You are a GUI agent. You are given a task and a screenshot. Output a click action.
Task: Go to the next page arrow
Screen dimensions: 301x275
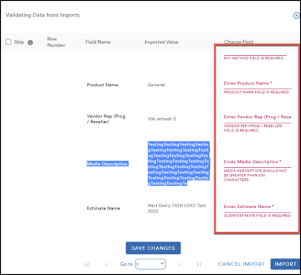point(179,265)
